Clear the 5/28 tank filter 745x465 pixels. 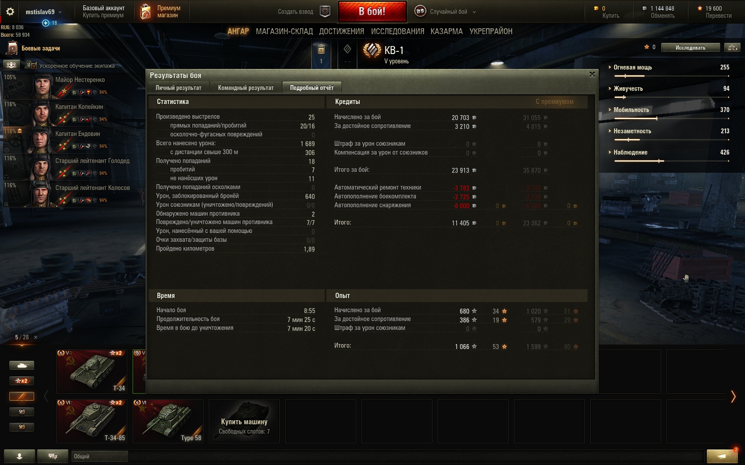click(36, 337)
